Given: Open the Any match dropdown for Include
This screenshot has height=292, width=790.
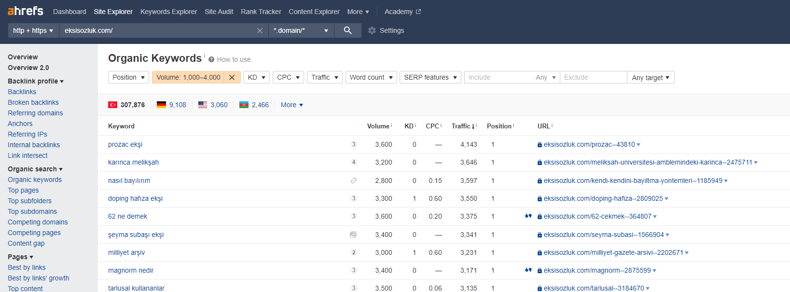Looking at the screenshot, I should pos(546,77).
